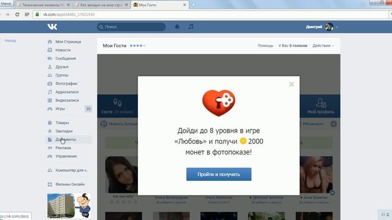392x220 pixels.
Task: Click PRO-аккаунт link
Action: tap(313, 124)
